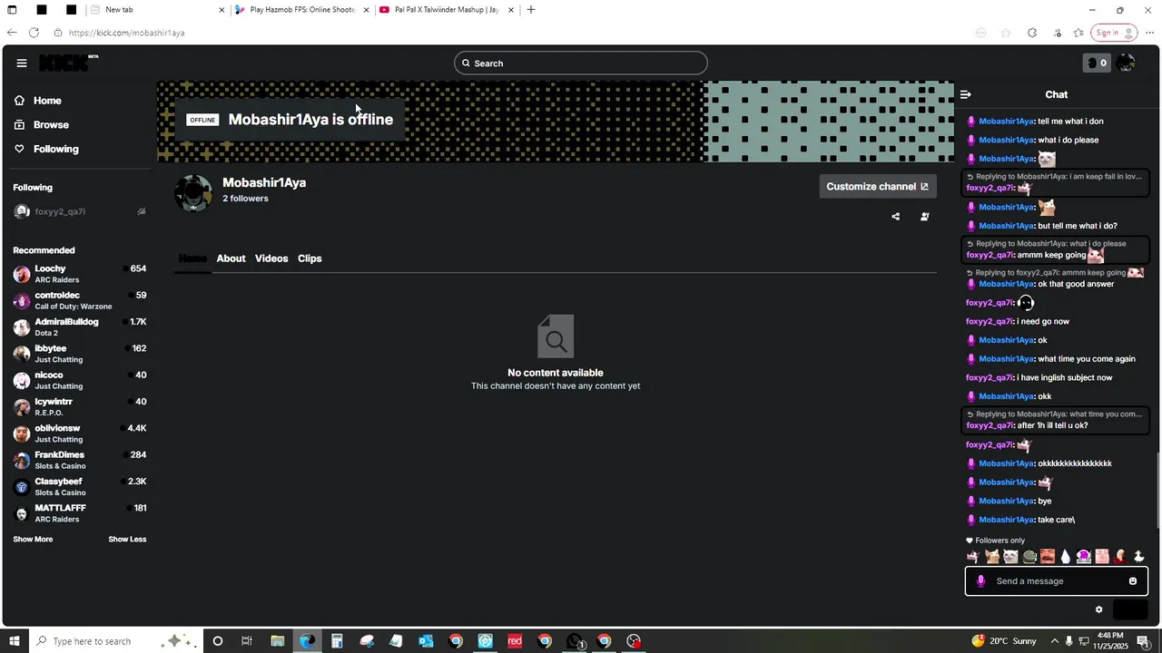
Task: Open the KICKs balance counter showing 0
Action: click(x=1097, y=63)
